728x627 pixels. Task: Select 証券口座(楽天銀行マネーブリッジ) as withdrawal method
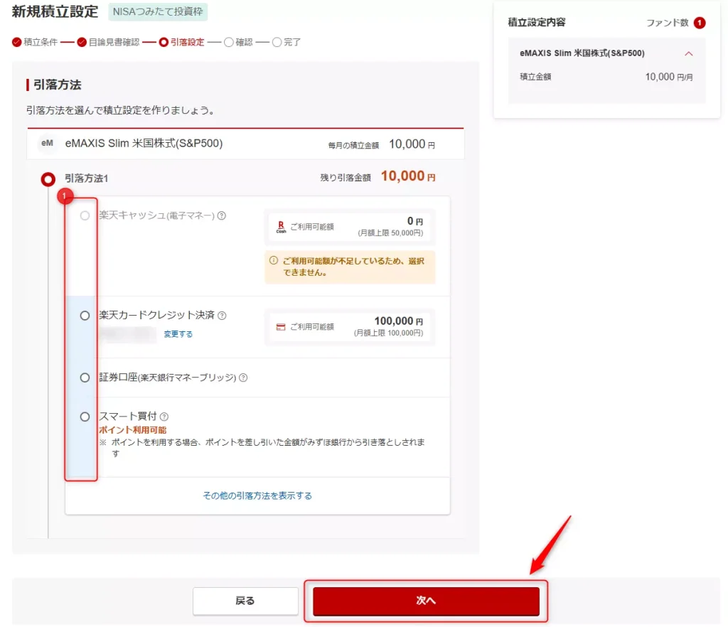click(x=84, y=377)
